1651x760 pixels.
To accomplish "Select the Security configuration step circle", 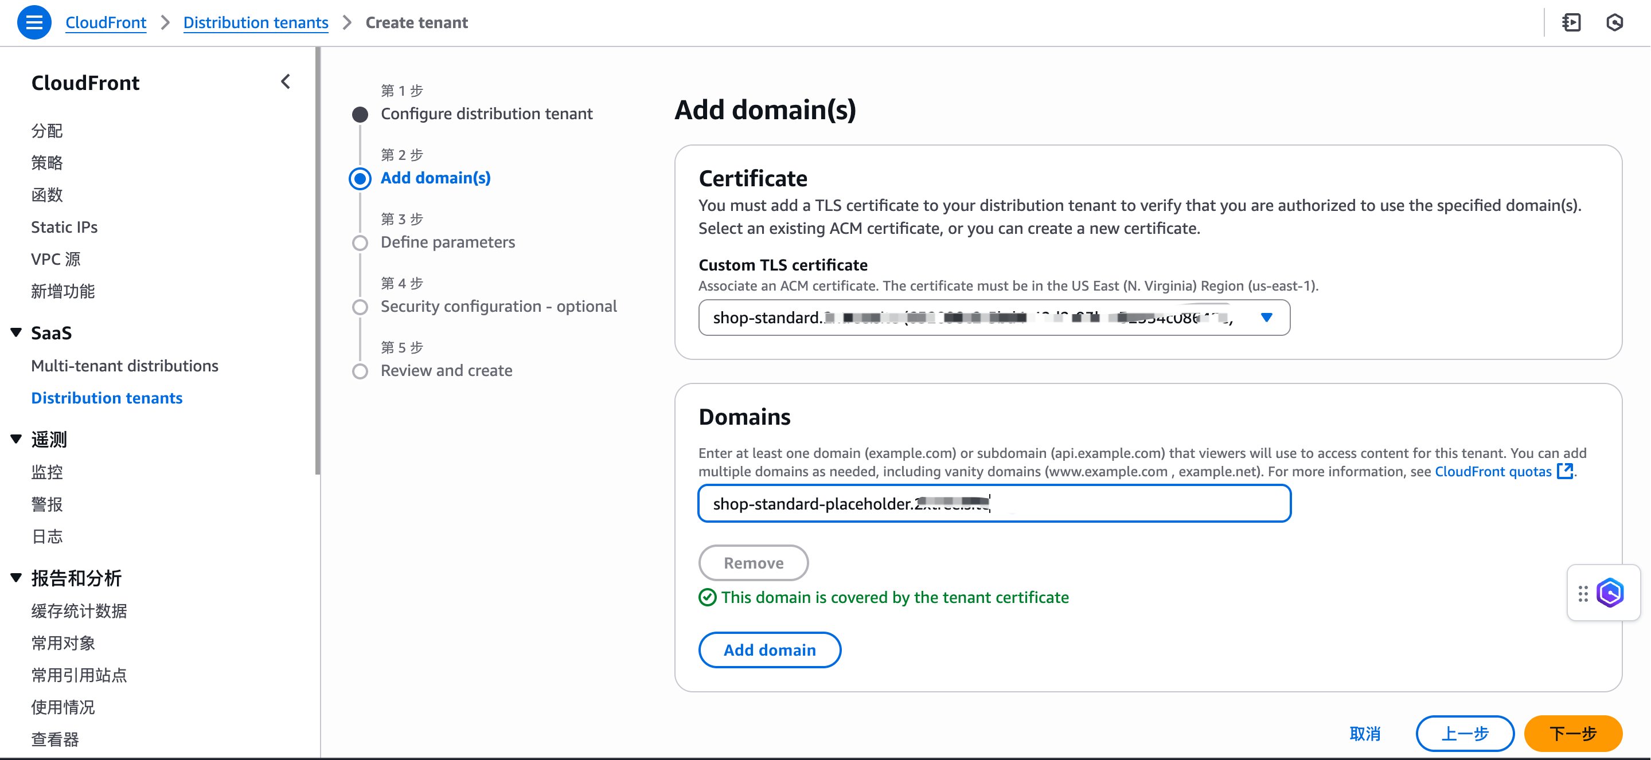I will (x=360, y=307).
